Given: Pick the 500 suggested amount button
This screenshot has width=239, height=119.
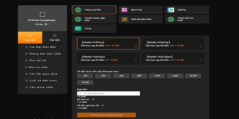Looking at the screenshot, I should (x=139, y=76).
